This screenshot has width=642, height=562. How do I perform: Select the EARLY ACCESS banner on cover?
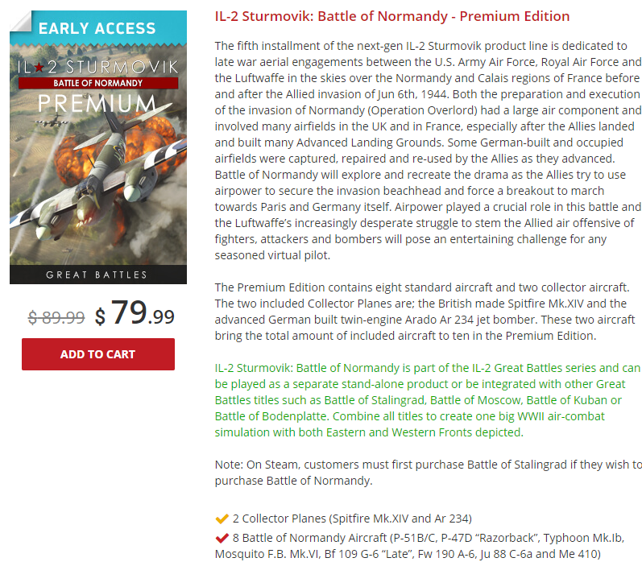point(97,28)
